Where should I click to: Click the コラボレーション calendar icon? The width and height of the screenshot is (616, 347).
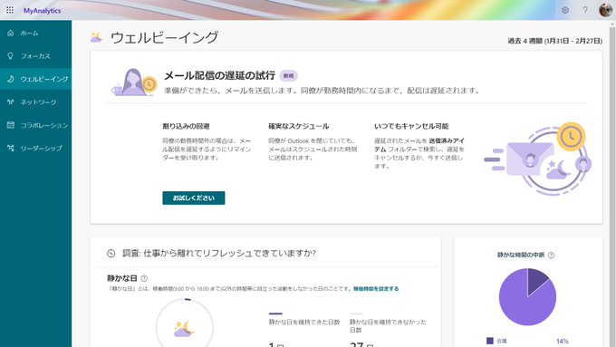point(11,125)
